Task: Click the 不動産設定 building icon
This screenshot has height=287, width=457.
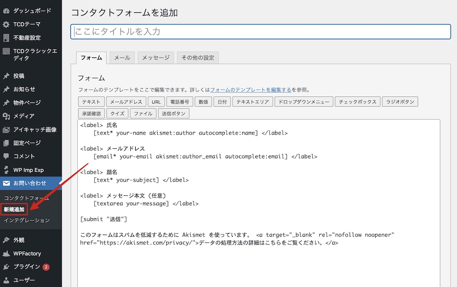Action: tap(6, 38)
